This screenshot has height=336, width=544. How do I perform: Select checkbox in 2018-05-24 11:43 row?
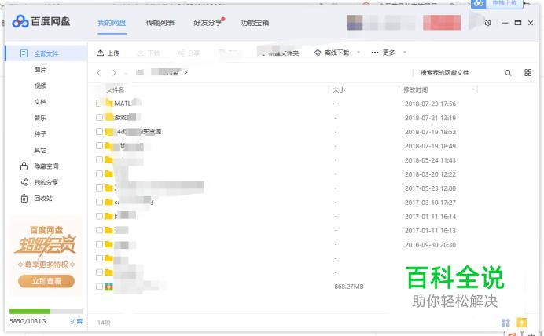tap(99, 159)
